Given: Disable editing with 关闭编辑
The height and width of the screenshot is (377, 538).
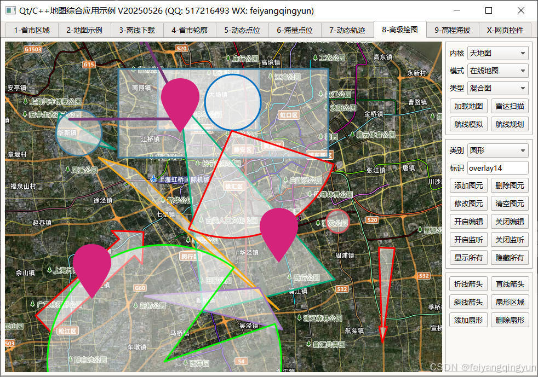Looking at the screenshot, I should [x=510, y=222].
